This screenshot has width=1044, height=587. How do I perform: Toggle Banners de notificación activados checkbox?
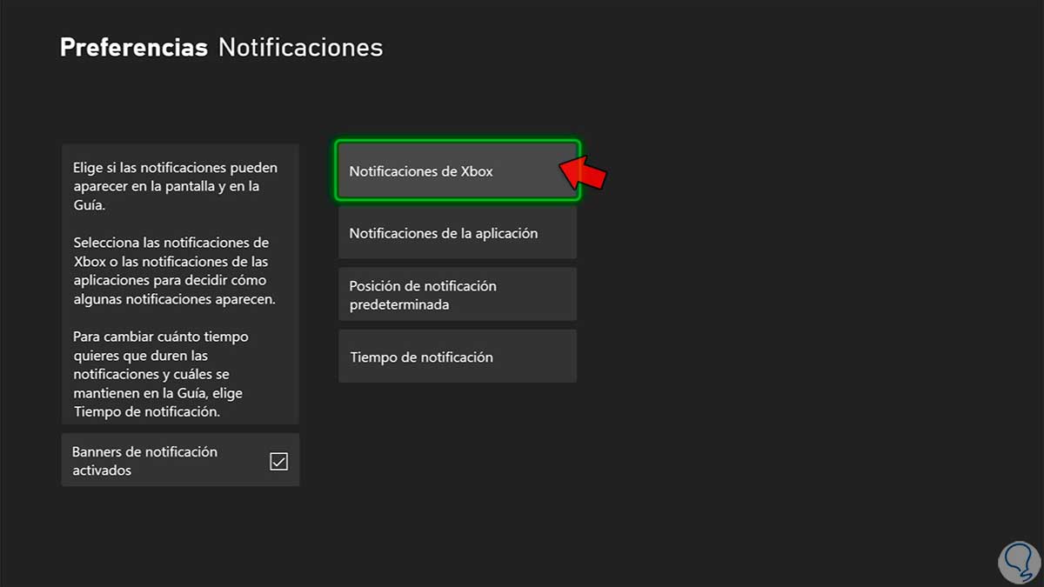278,461
